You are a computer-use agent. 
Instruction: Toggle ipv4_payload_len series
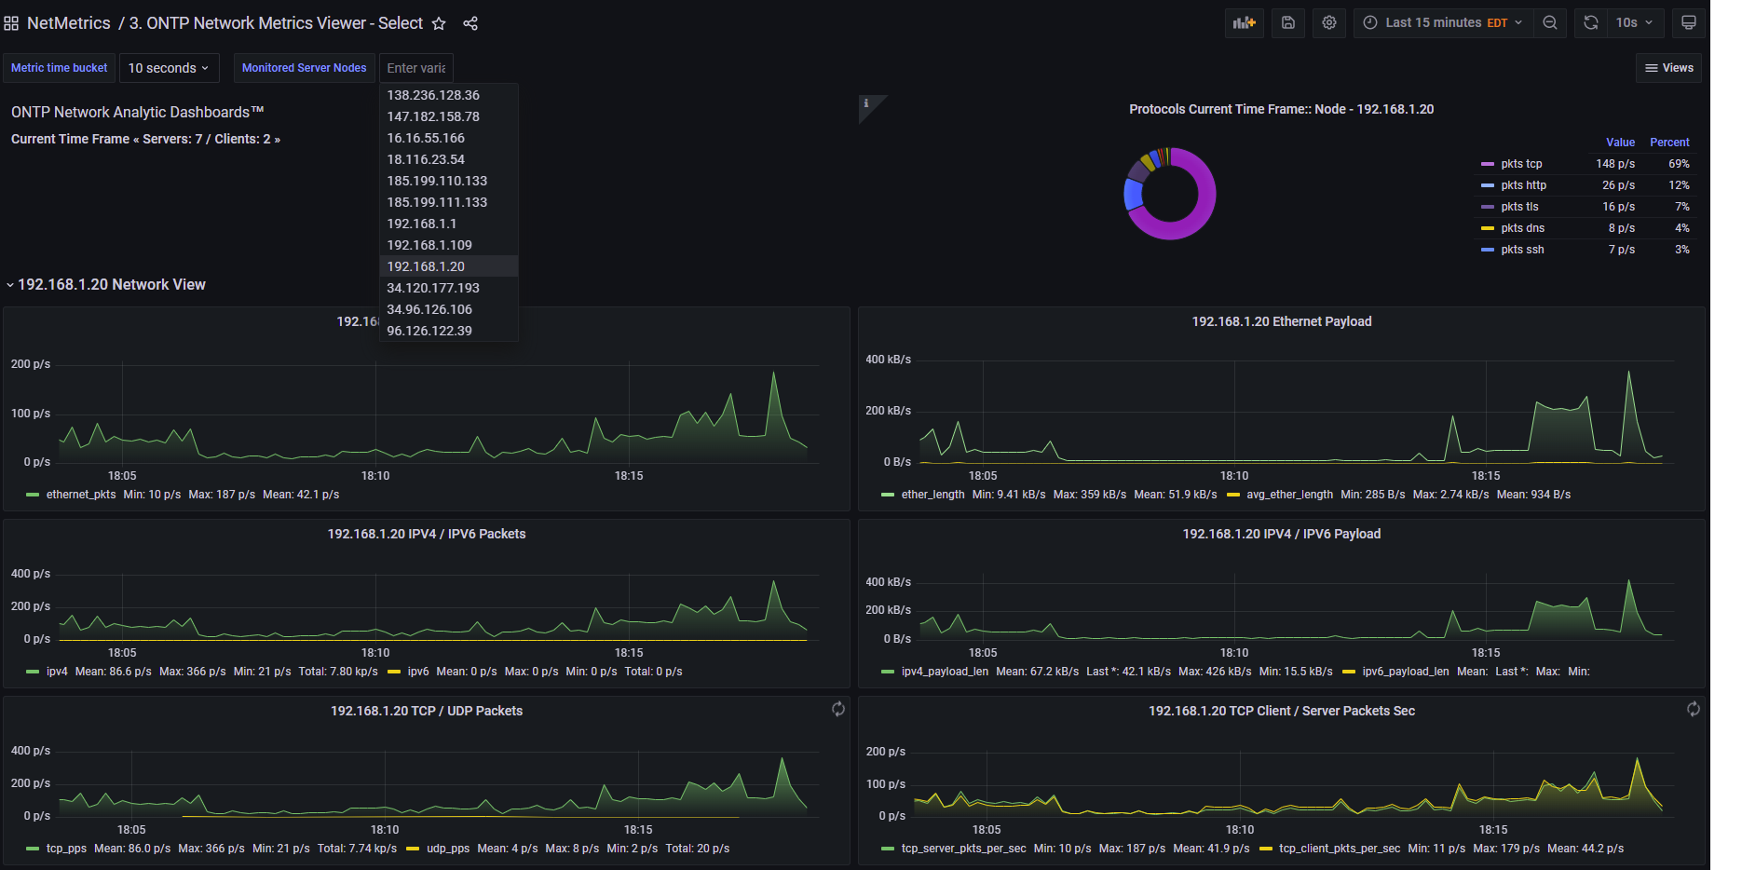(945, 672)
